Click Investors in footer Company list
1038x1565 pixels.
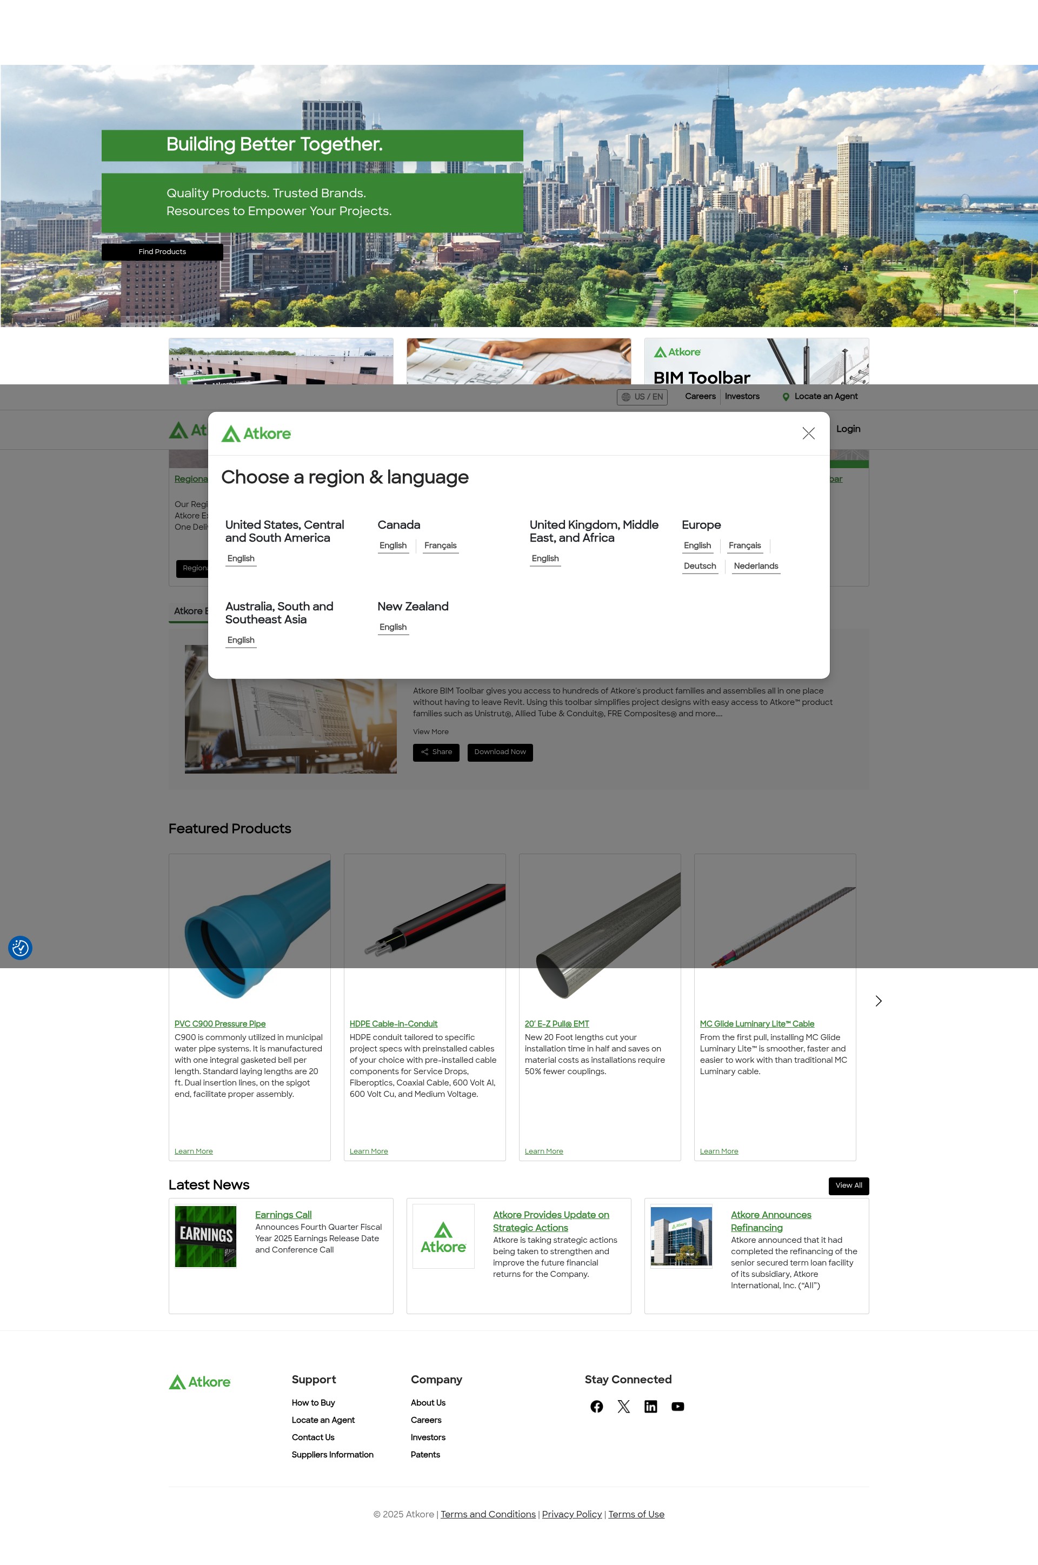[x=428, y=1437]
